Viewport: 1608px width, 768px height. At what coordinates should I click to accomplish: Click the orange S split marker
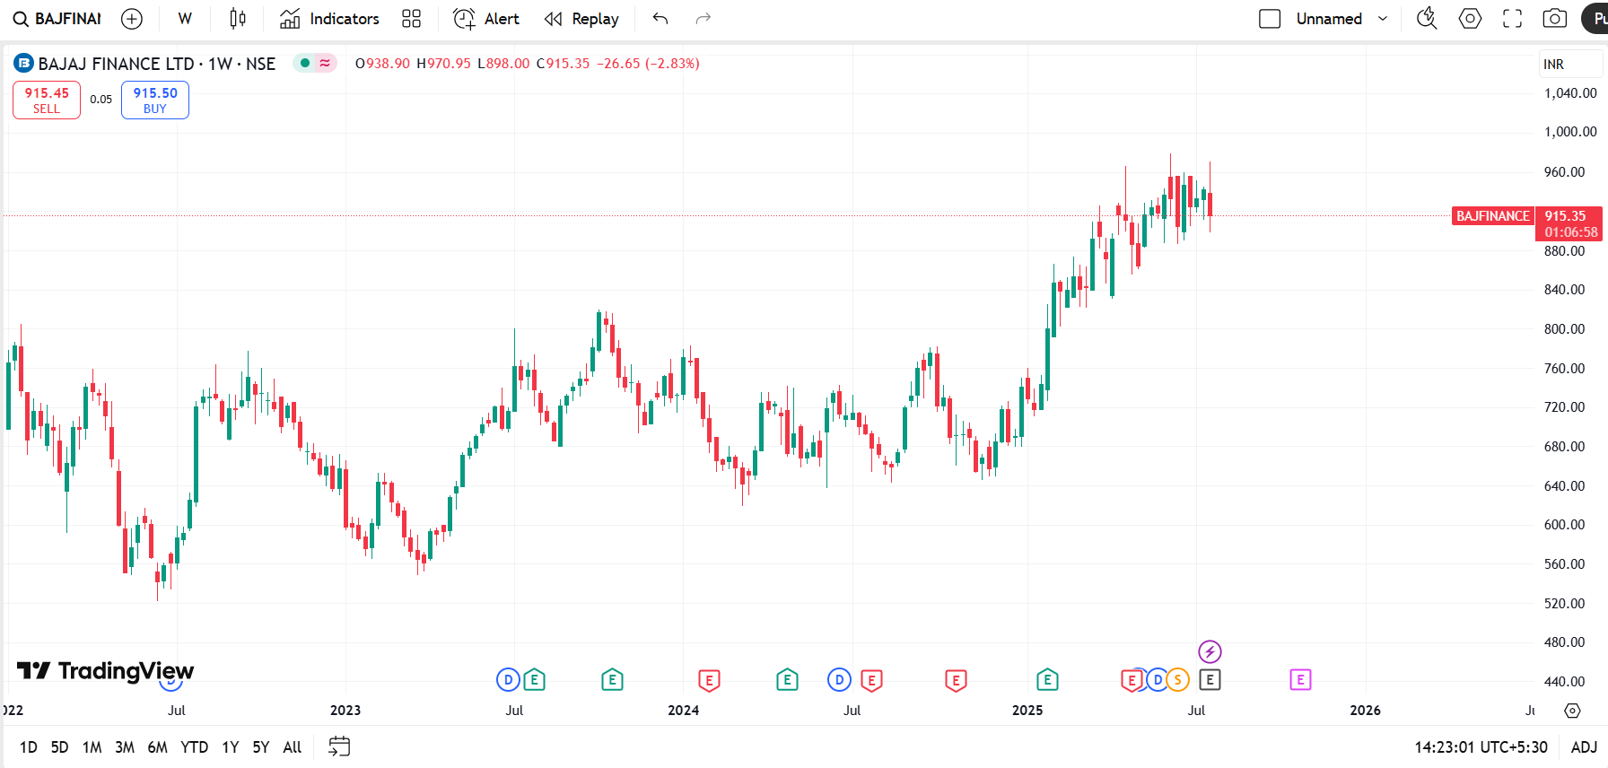(1178, 680)
